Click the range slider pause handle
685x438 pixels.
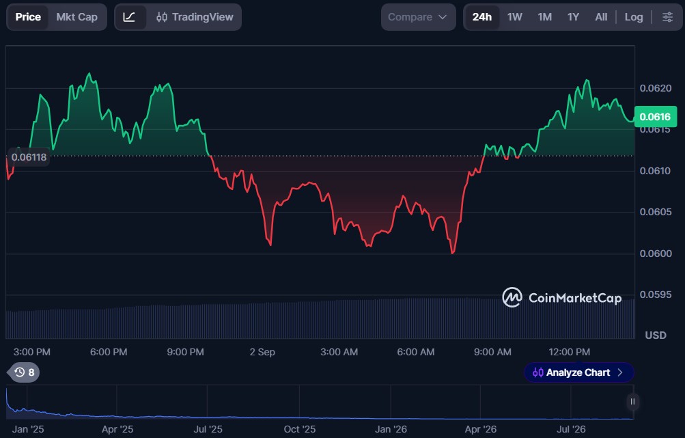point(632,402)
